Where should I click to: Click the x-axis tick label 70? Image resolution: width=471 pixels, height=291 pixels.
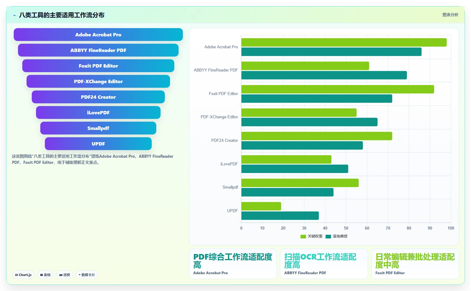tap(388, 228)
